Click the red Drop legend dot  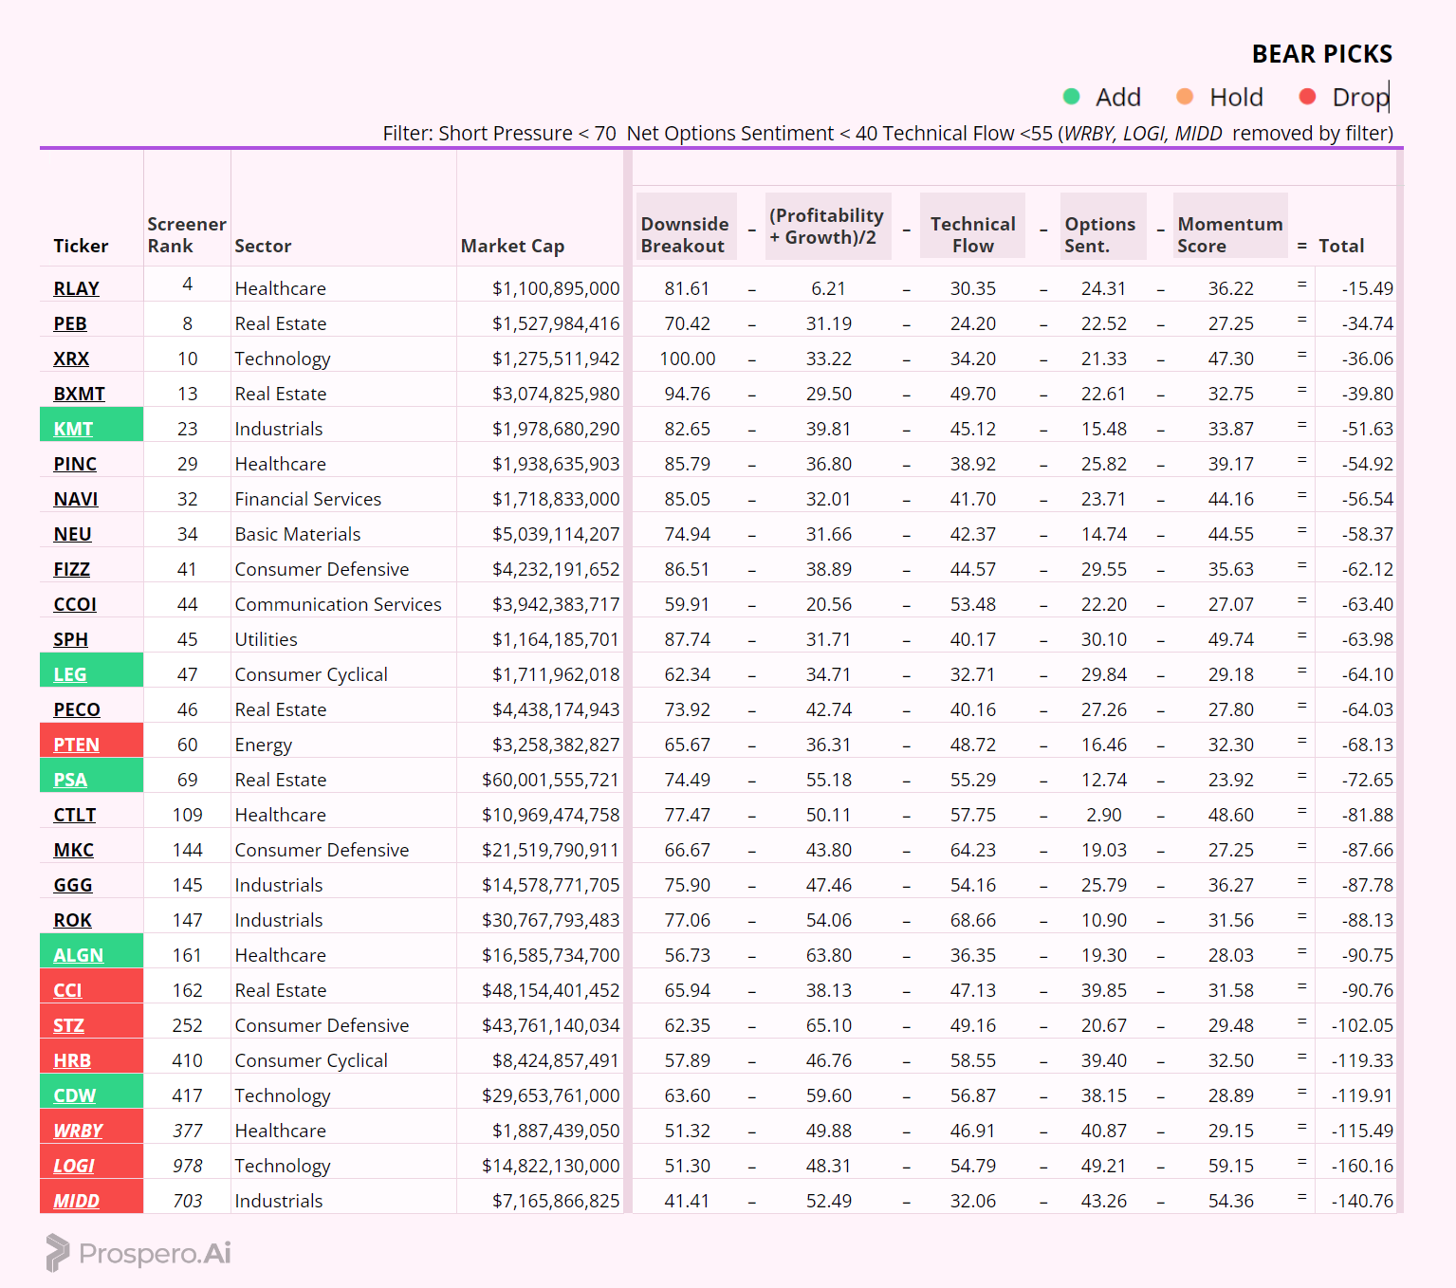[1307, 96]
